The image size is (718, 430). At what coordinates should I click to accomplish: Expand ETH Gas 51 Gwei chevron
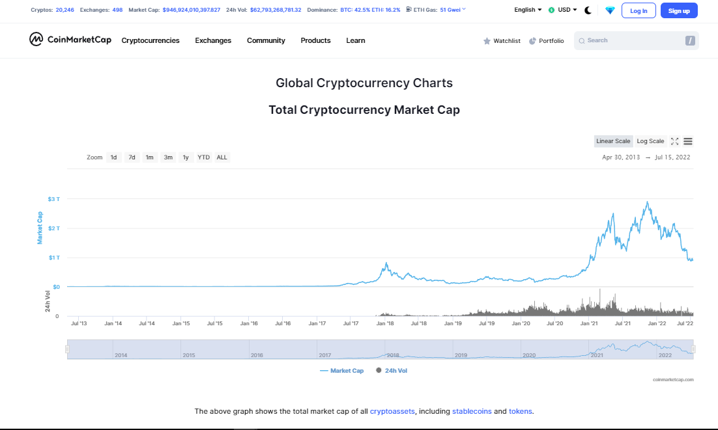(464, 9)
